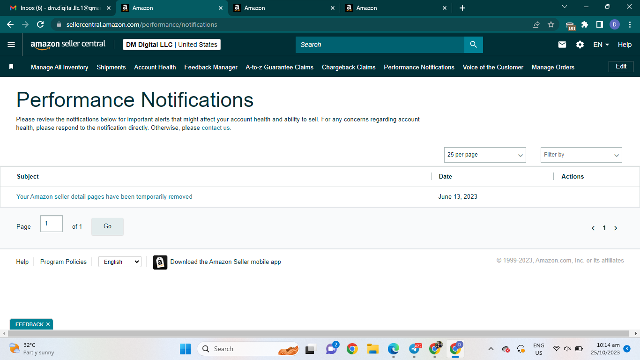This screenshot has width=640, height=360.
Task: Click the Share this page icon
Action: [x=536, y=24]
